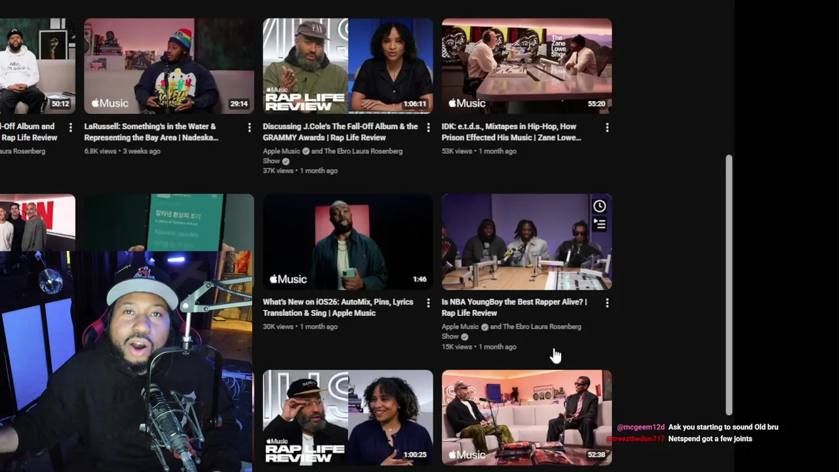This screenshot has width=839, height=472.
Task: Open options menu for NBA YoungBoy video
Action: click(607, 303)
